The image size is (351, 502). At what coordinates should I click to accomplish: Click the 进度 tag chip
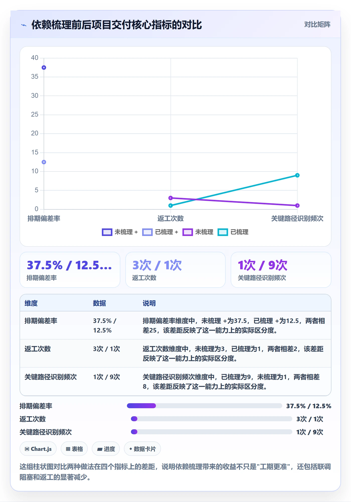coord(106,449)
